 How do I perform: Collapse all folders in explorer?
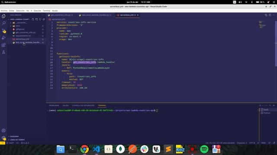click(x=44, y=19)
